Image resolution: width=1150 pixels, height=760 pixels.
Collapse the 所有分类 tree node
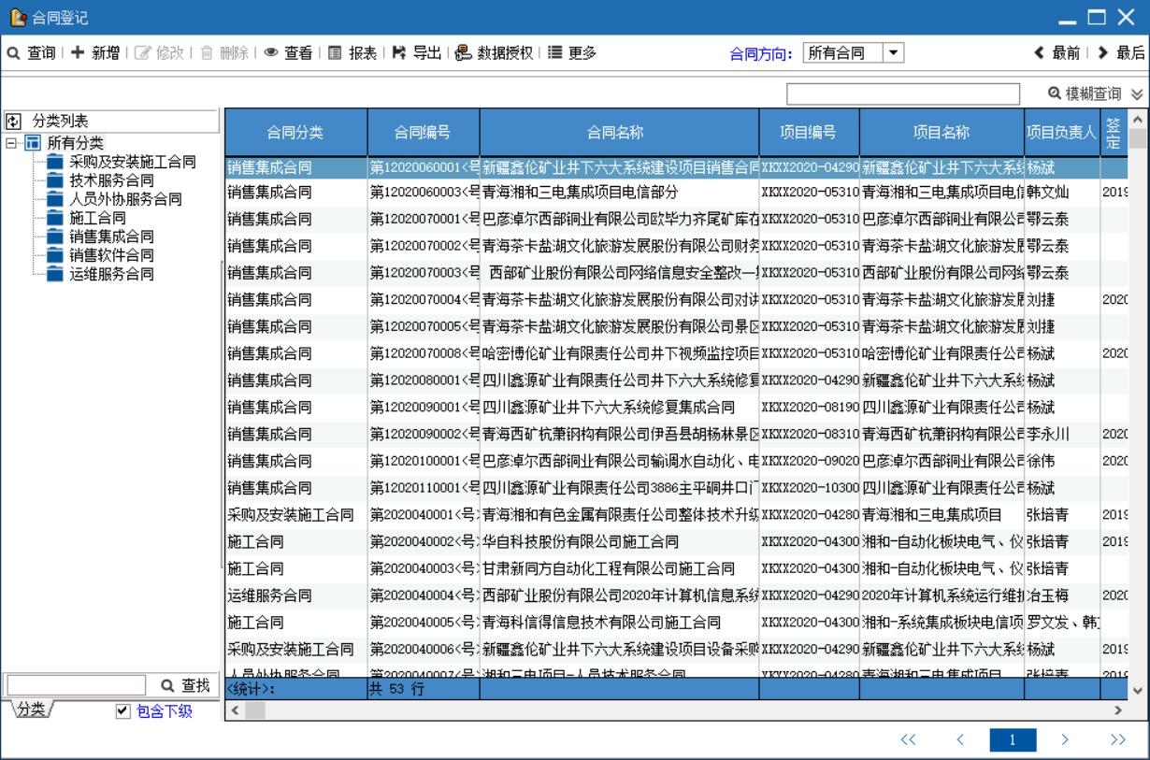11,142
